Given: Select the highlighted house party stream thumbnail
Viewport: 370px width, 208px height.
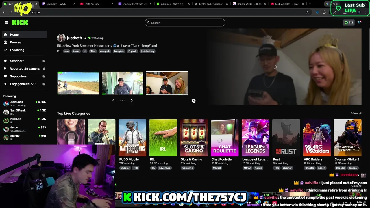Looking at the screenshot, I should [167, 83].
